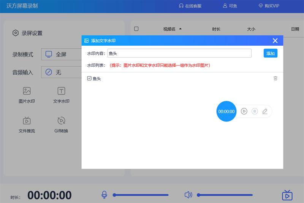The height and width of the screenshot is (203, 304).
Task: Toggle the select-all checkbox in file list header
Action: [136, 29]
